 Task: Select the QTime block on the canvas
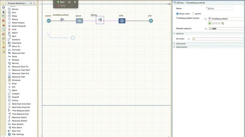100,20
